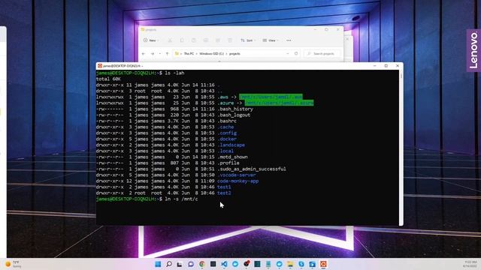The height and width of the screenshot is (270, 481).
Task: Open the New item dropdown in File Explorer
Action: [150, 40]
